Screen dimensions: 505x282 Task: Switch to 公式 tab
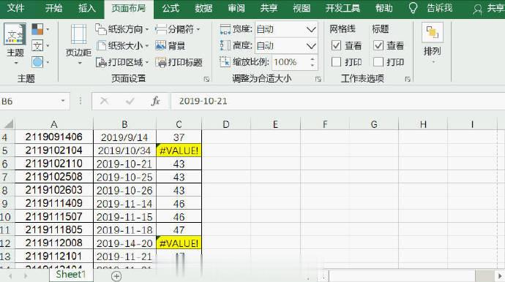(x=171, y=8)
